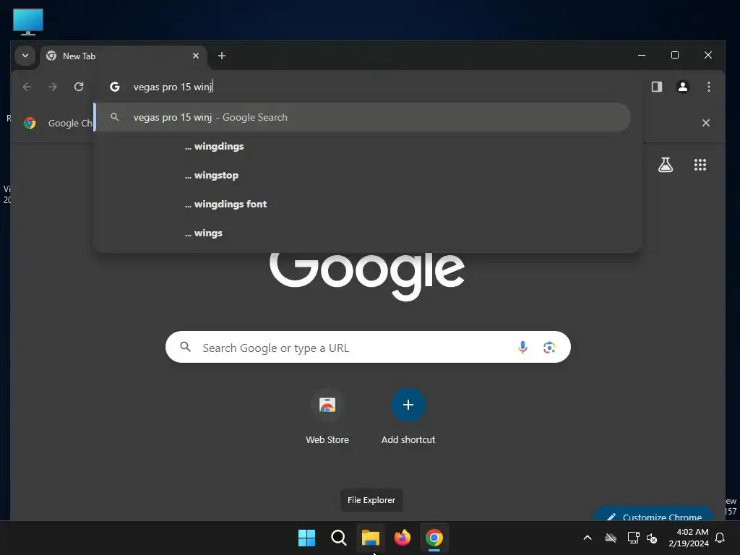This screenshot has width=740, height=555.
Task: Select the 'vegas pro 15 winj - Google Search' suggestion
Action: click(363, 117)
